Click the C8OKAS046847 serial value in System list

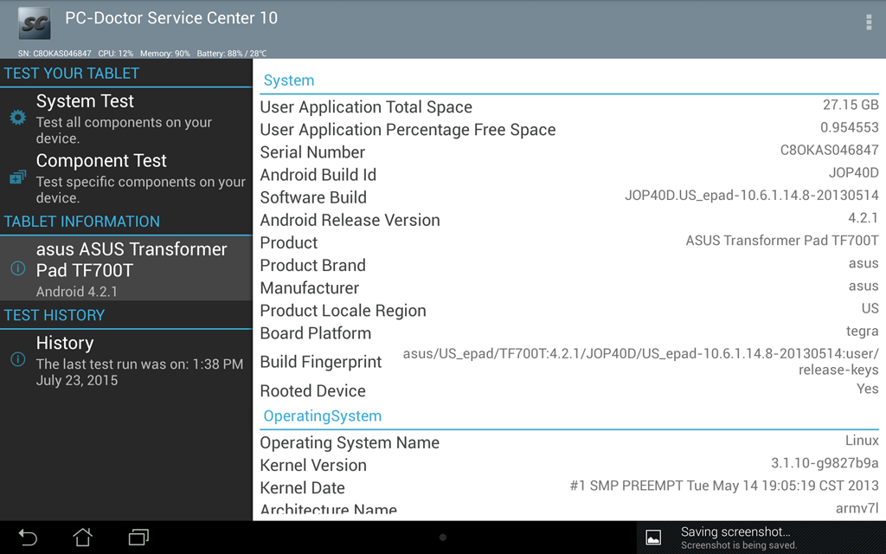[830, 150]
